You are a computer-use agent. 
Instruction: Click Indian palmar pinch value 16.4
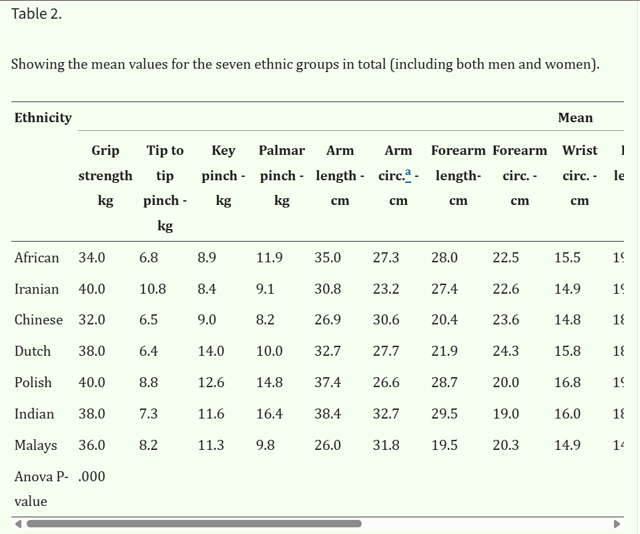270,414
